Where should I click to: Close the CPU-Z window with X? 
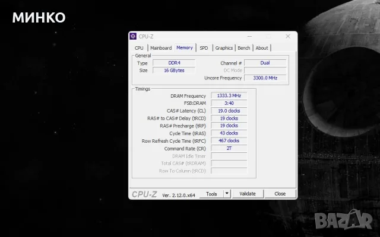(x=288, y=36)
